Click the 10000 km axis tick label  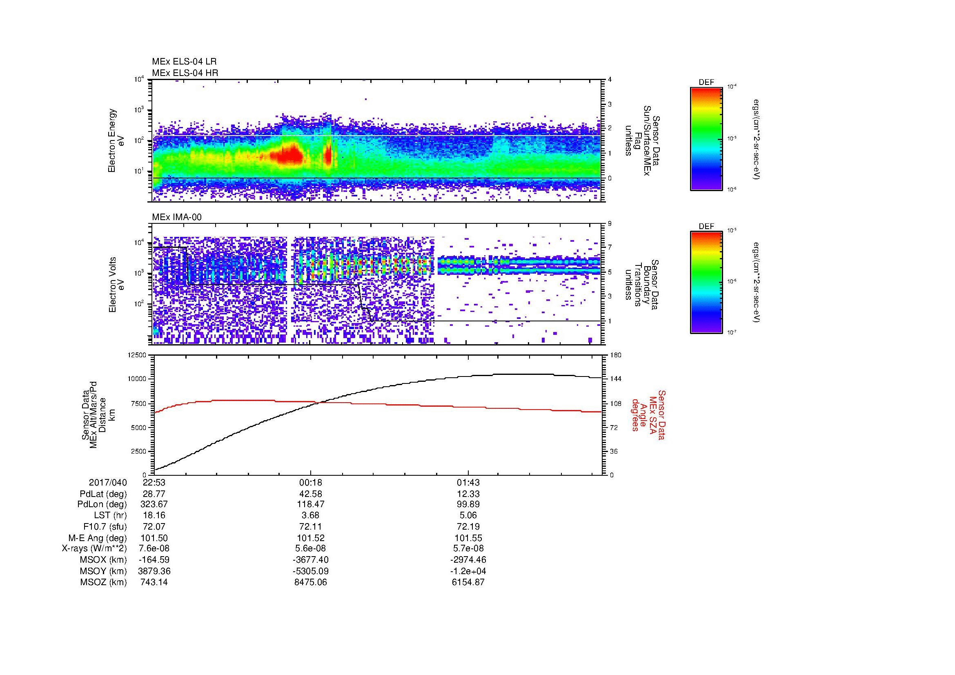click(x=137, y=379)
